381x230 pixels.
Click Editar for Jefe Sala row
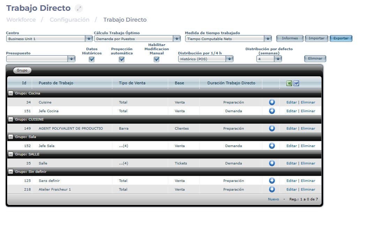tap(291, 146)
